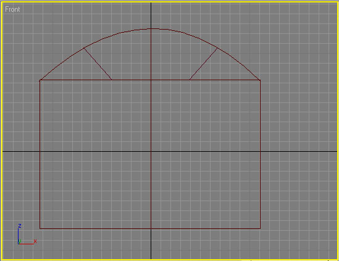Click the Front viewport label
This screenshot has width=339, height=261.
pyautogui.click(x=12, y=9)
